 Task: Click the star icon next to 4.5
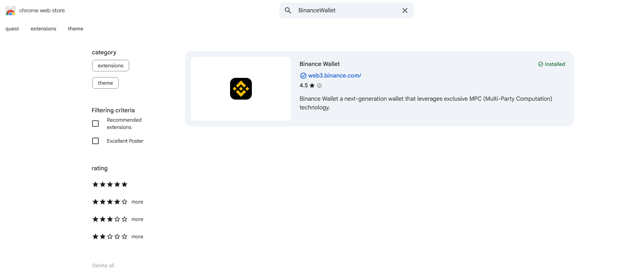click(x=312, y=85)
